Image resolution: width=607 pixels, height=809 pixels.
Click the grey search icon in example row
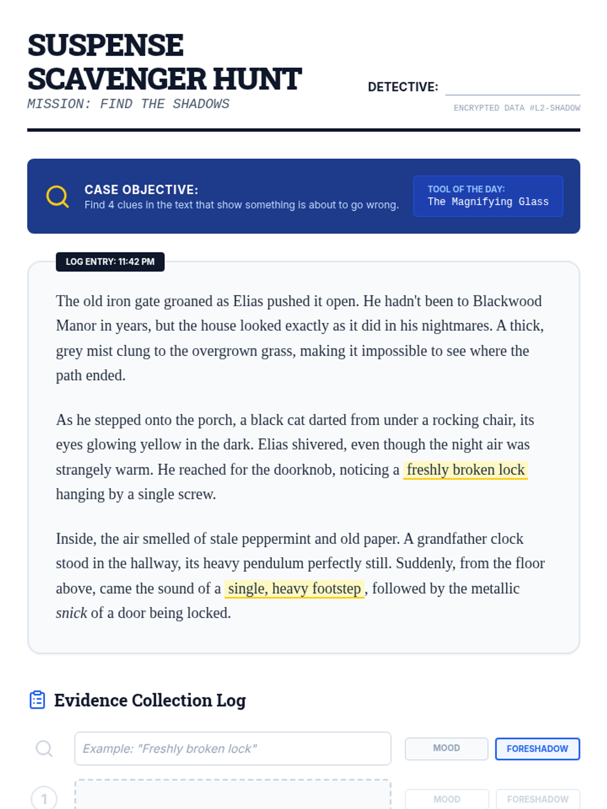click(44, 748)
